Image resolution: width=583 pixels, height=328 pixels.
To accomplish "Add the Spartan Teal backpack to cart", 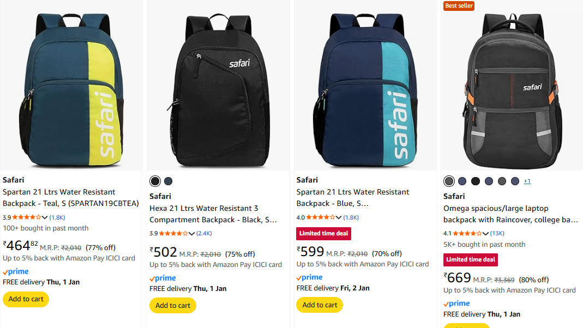I will click(x=26, y=299).
